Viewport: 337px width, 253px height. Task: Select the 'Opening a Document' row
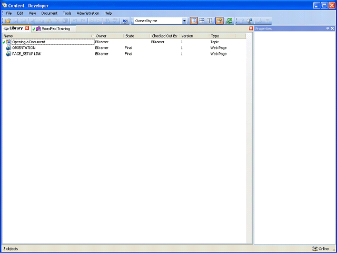point(124,42)
